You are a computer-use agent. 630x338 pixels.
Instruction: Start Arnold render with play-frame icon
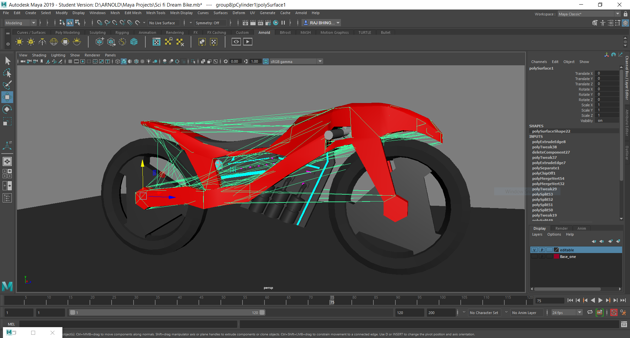tap(248, 42)
